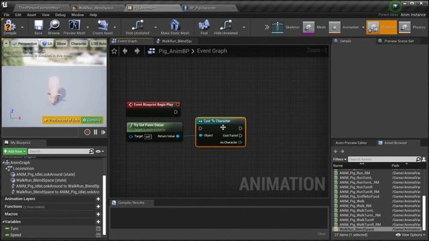
Task: Go back in Asset Browser history
Action: point(336,151)
